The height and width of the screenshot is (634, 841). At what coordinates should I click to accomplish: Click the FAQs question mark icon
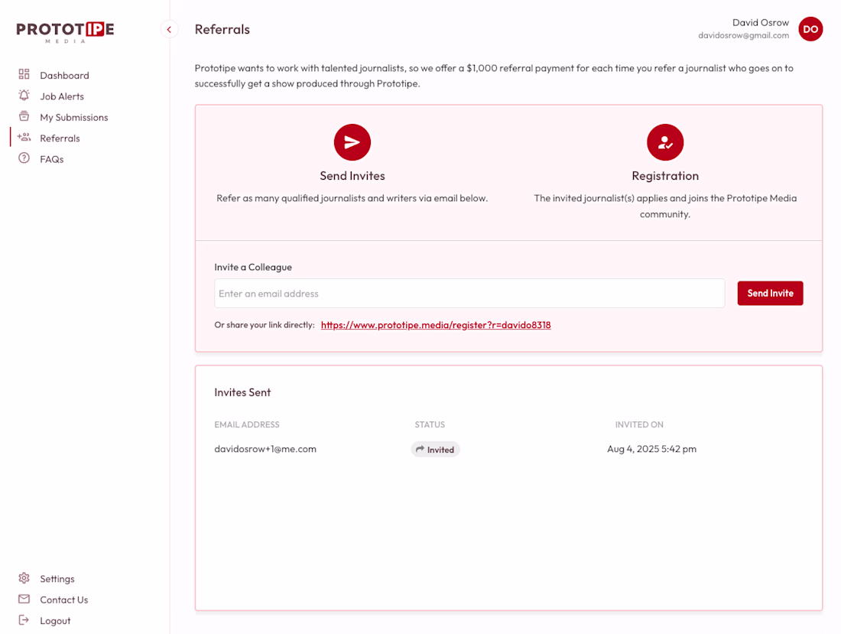click(x=24, y=158)
